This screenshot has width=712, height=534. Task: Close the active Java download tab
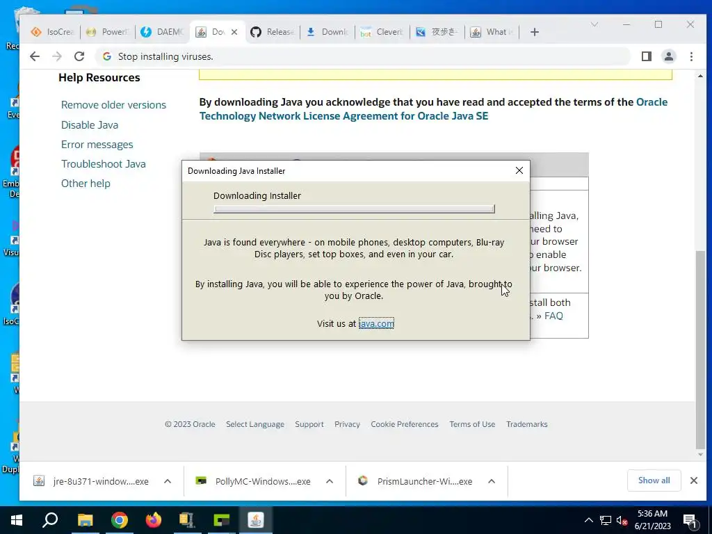click(x=234, y=32)
